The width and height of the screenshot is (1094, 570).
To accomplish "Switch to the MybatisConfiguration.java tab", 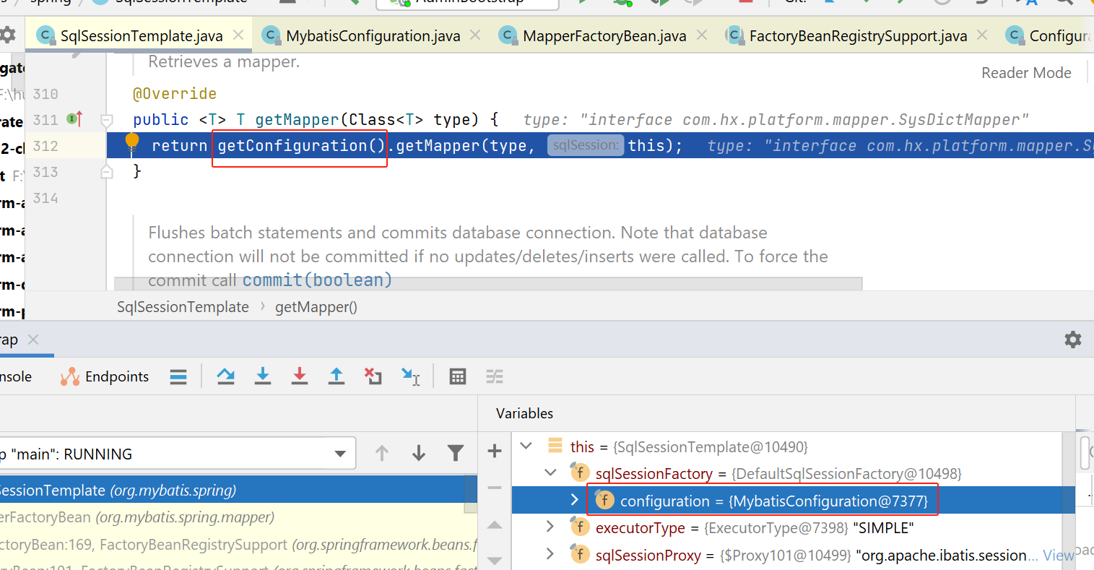I will (x=373, y=36).
